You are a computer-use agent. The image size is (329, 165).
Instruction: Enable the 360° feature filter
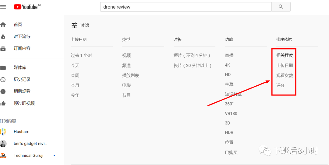pyautogui.click(x=229, y=104)
